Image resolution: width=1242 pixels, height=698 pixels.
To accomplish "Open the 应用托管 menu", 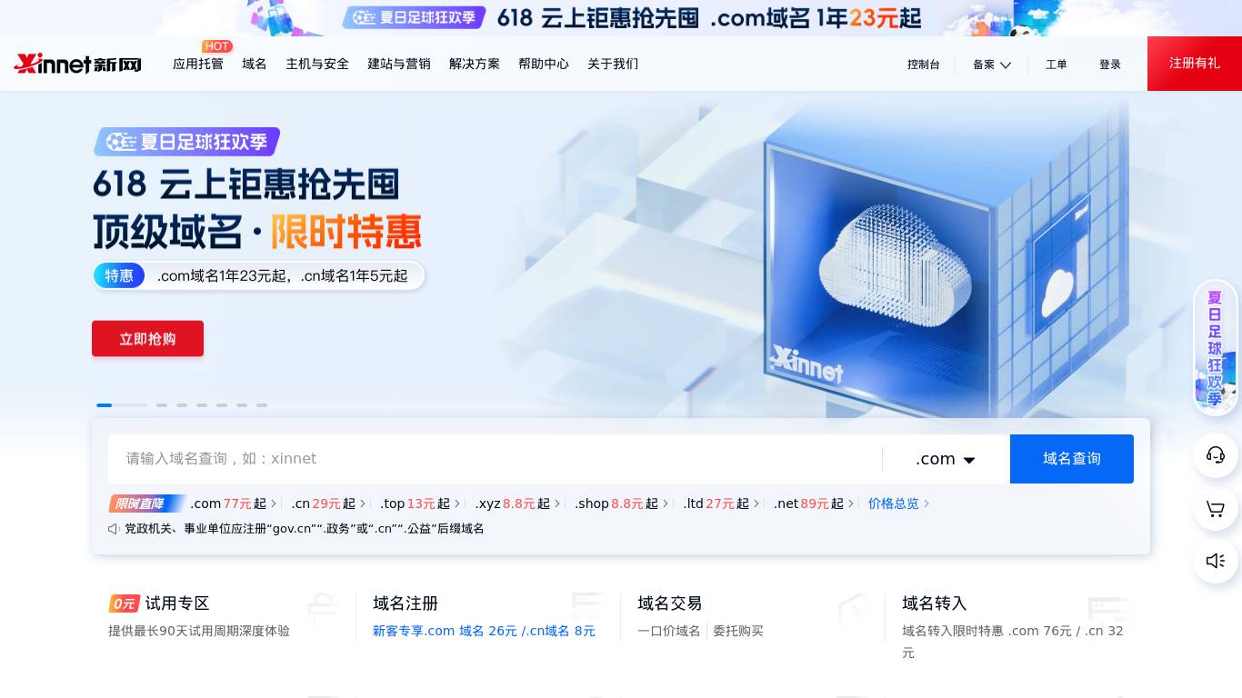I will [x=198, y=64].
